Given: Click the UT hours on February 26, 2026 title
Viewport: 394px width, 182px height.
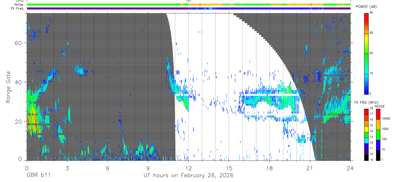Looking at the screenshot, I should (188, 176).
